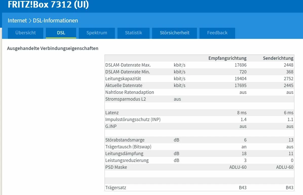
Task: Select the Nahtlose Ratenadaption label
Action: (130, 92)
